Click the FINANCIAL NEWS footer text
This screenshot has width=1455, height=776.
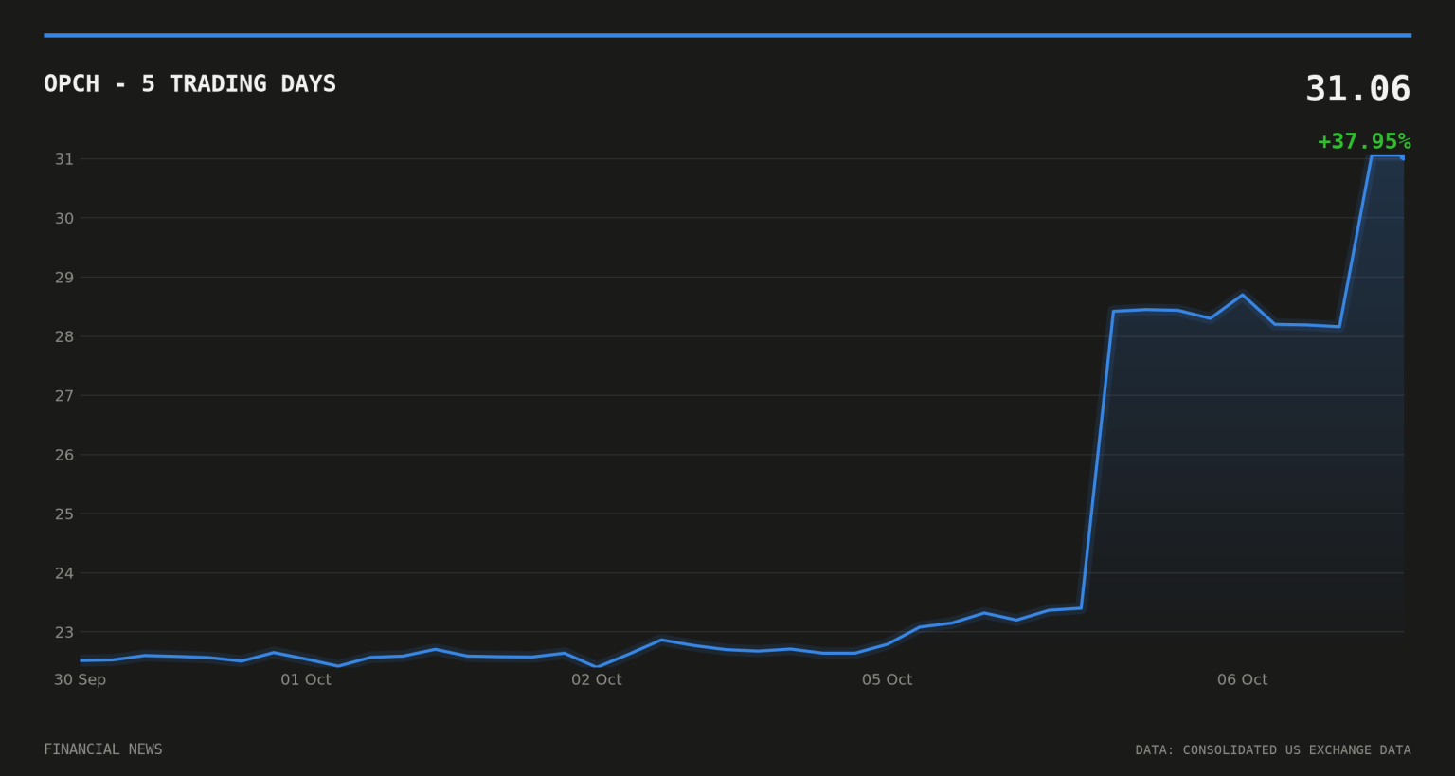[x=103, y=749]
